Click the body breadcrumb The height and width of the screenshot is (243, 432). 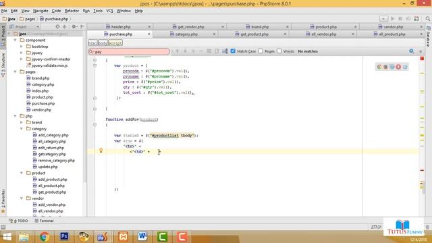click(x=103, y=43)
